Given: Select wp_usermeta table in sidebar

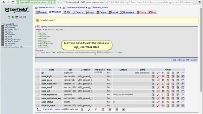Looking at the screenshot, I should tap(10, 43).
